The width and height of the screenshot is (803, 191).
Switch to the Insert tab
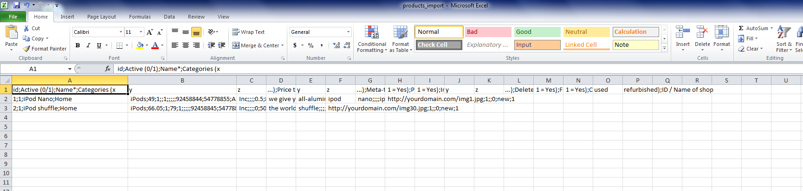pyautogui.click(x=67, y=17)
